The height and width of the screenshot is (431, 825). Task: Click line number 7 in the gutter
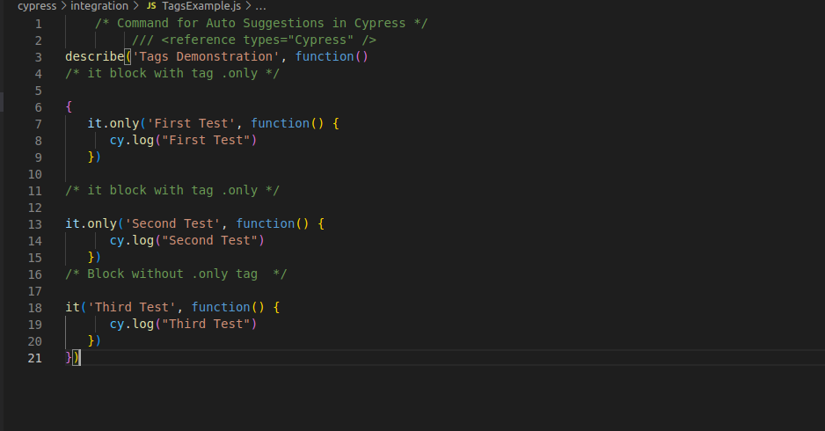[x=39, y=124]
